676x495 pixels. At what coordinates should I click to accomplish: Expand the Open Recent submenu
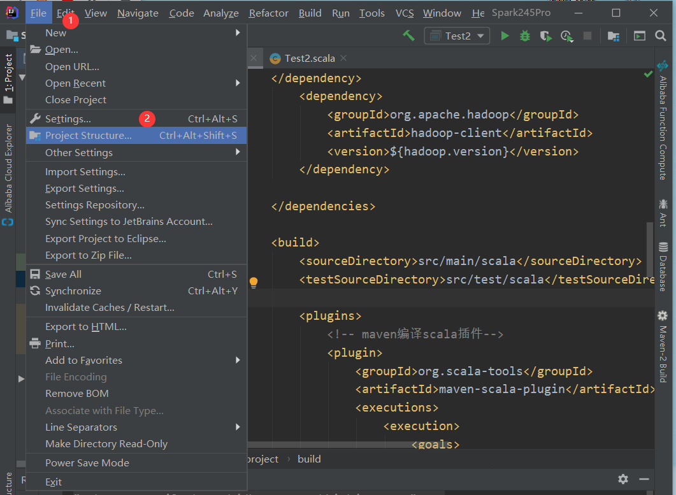[x=75, y=83]
